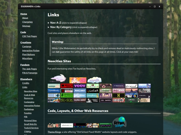Open the repth site button

pyautogui.click(x=93, y=125)
